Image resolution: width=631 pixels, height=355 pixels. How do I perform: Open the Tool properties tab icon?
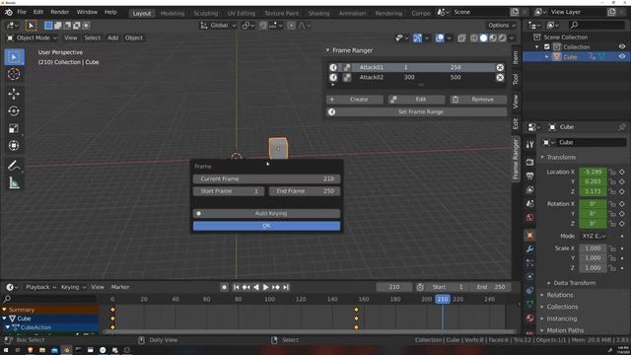pyautogui.click(x=530, y=145)
